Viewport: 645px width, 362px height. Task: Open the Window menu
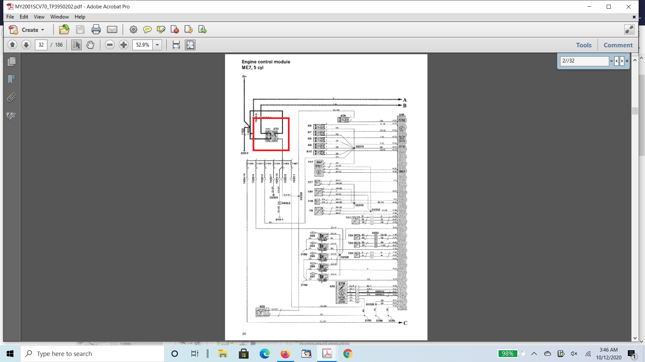[59, 17]
